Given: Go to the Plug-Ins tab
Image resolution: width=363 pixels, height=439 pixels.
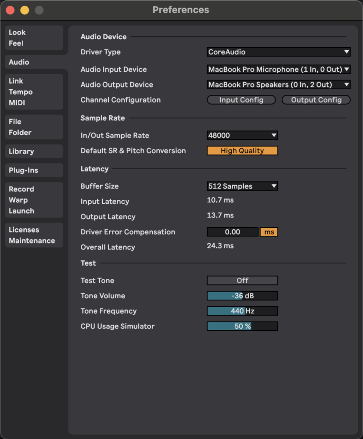Looking at the screenshot, I should [34, 170].
